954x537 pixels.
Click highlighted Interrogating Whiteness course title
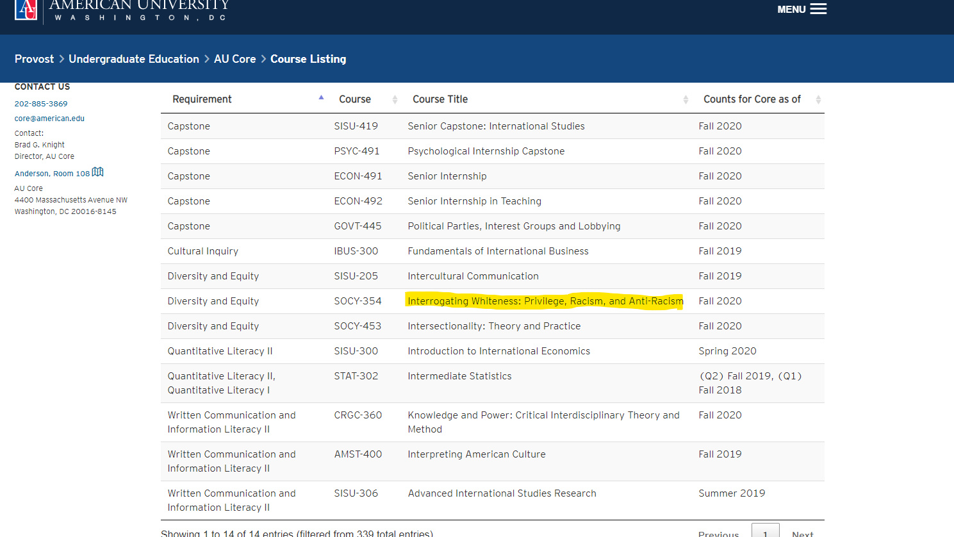[x=545, y=301]
